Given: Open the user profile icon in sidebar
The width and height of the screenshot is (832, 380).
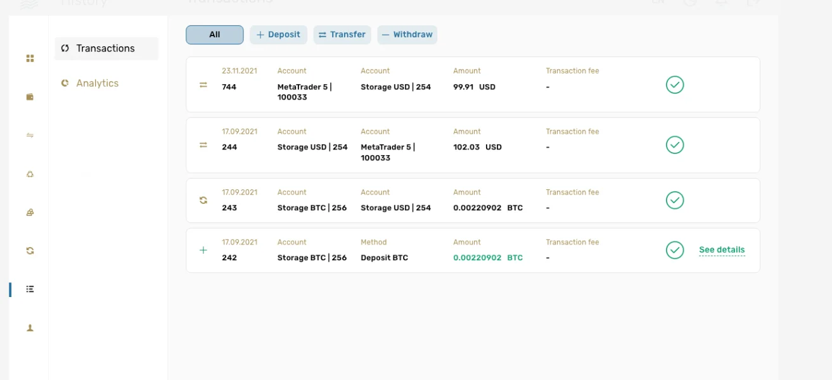Looking at the screenshot, I should point(30,328).
